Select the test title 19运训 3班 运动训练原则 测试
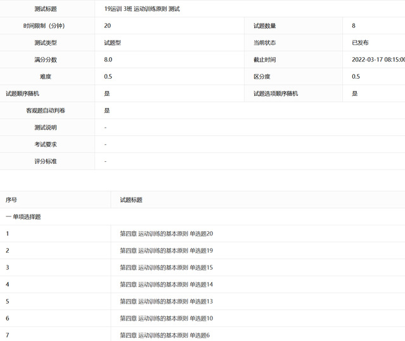 [142, 9]
